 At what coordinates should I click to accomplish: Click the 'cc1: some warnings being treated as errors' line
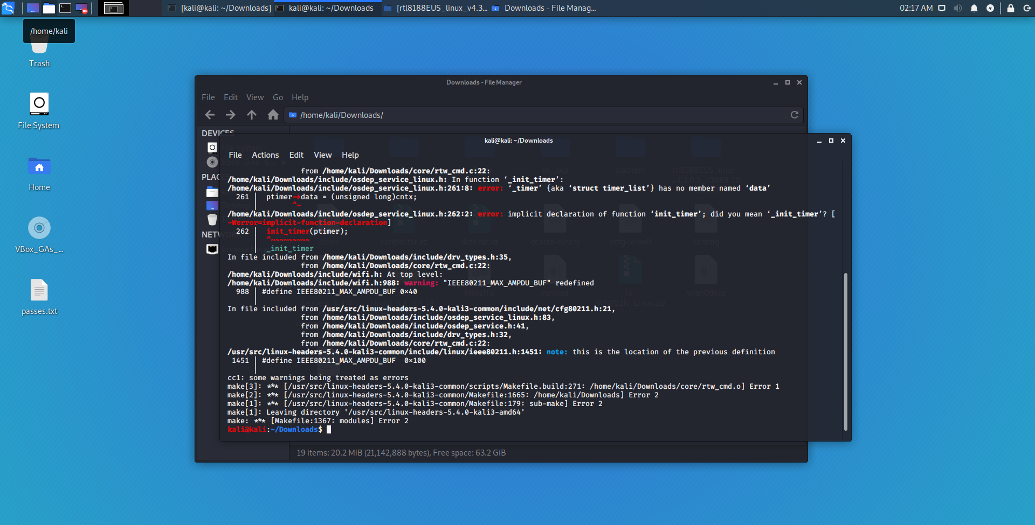[318, 378]
